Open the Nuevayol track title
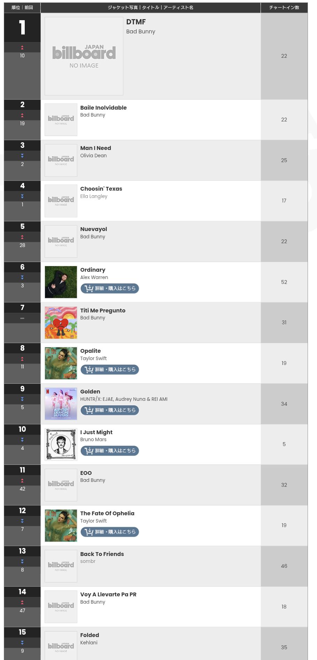 coord(94,229)
